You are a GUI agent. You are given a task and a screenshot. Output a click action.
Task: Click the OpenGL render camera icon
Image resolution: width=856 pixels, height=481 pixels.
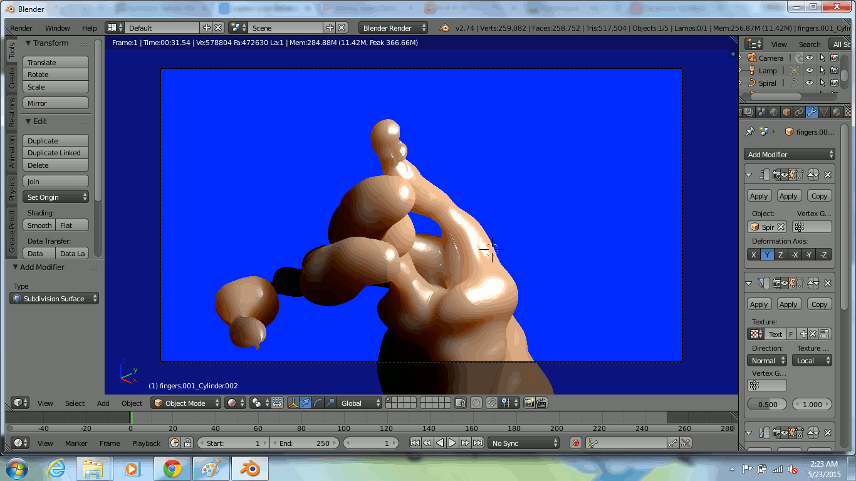[x=529, y=403]
